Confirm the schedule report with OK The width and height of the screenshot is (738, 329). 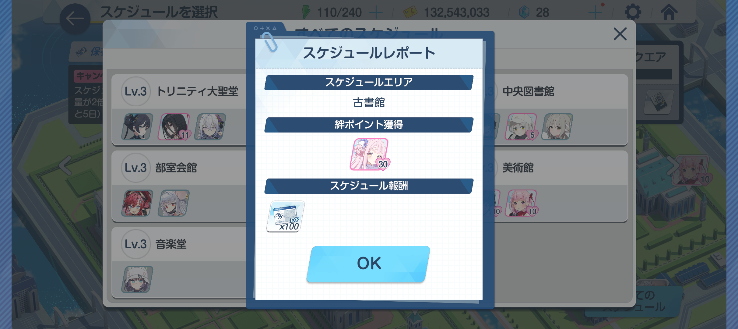point(368,264)
